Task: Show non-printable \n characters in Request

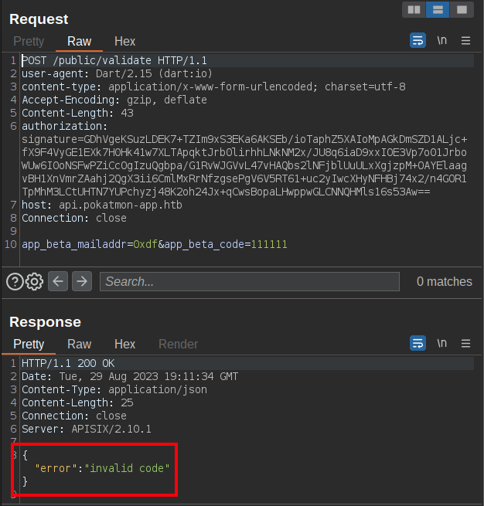Action: coord(441,40)
